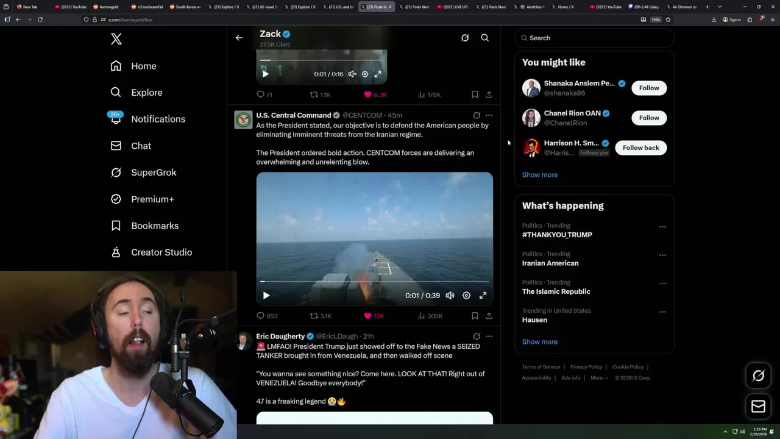The image size is (780, 439).
Task: Share the CENTCOM post
Action: [x=489, y=316]
